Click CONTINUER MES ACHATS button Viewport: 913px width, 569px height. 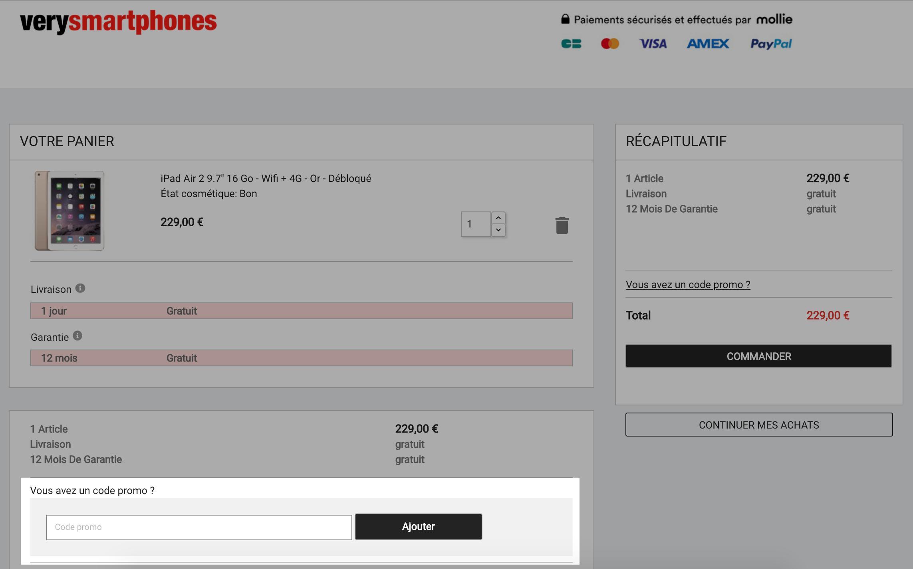[x=759, y=425]
